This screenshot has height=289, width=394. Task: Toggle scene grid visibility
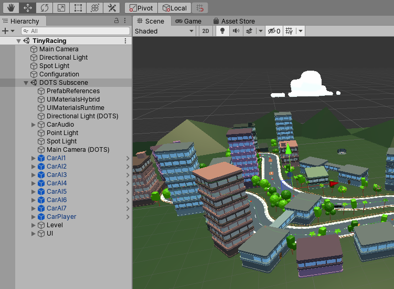(x=289, y=31)
